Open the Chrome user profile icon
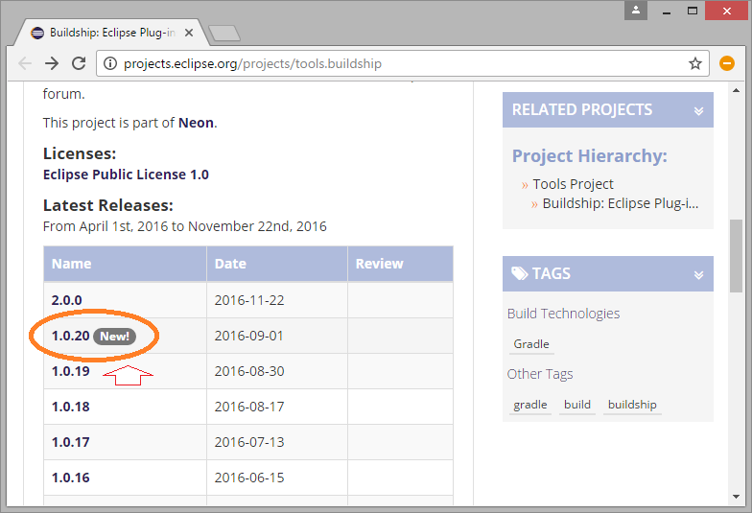The image size is (752, 513). (635, 10)
